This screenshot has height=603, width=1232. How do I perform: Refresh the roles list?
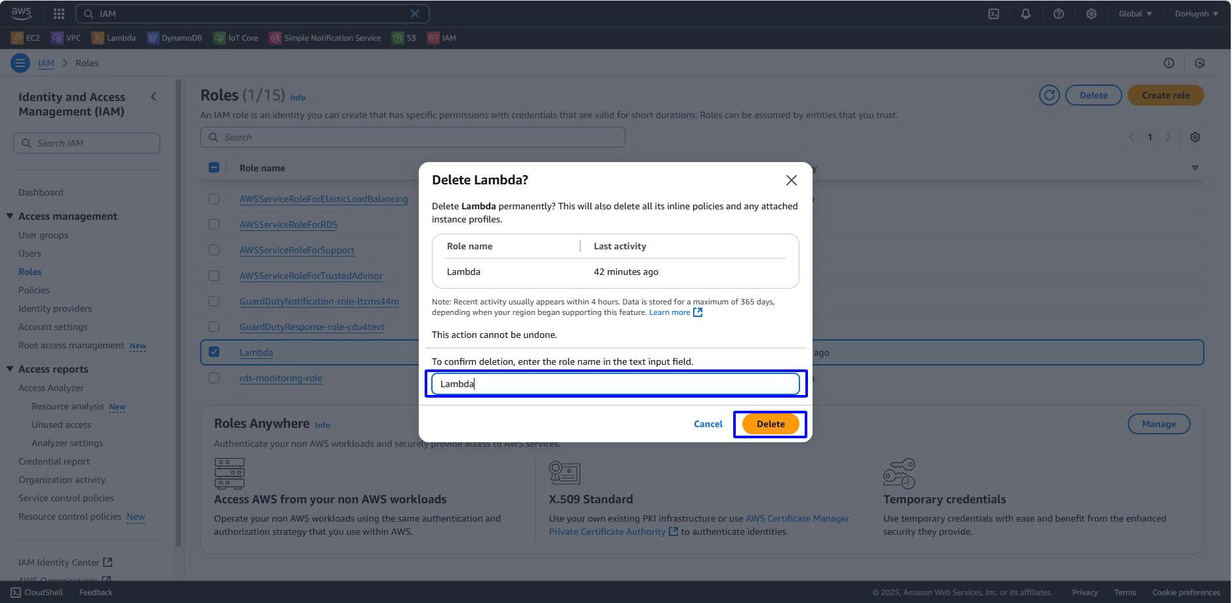1049,95
